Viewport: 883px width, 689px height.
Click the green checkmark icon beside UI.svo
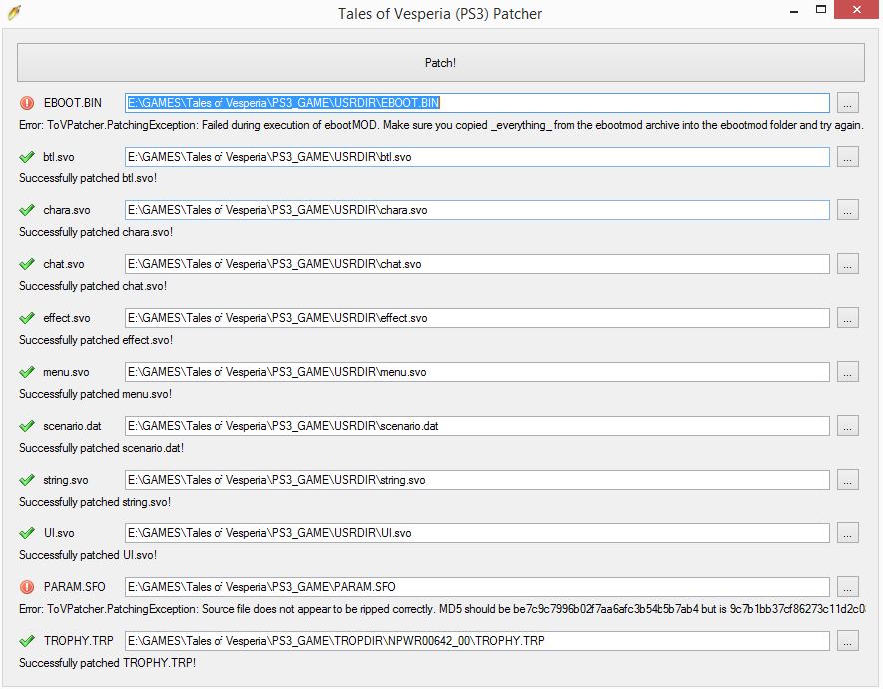tap(27, 533)
